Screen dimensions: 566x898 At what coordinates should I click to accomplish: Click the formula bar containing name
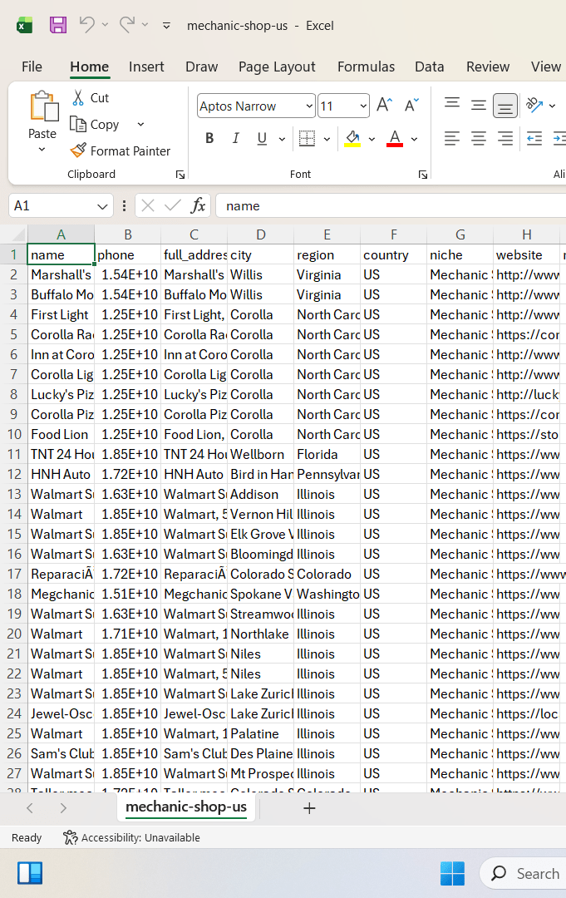(391, 205)
